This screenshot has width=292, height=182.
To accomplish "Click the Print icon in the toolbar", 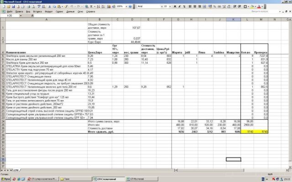I will pyautogui.click(x=28, y=6).
